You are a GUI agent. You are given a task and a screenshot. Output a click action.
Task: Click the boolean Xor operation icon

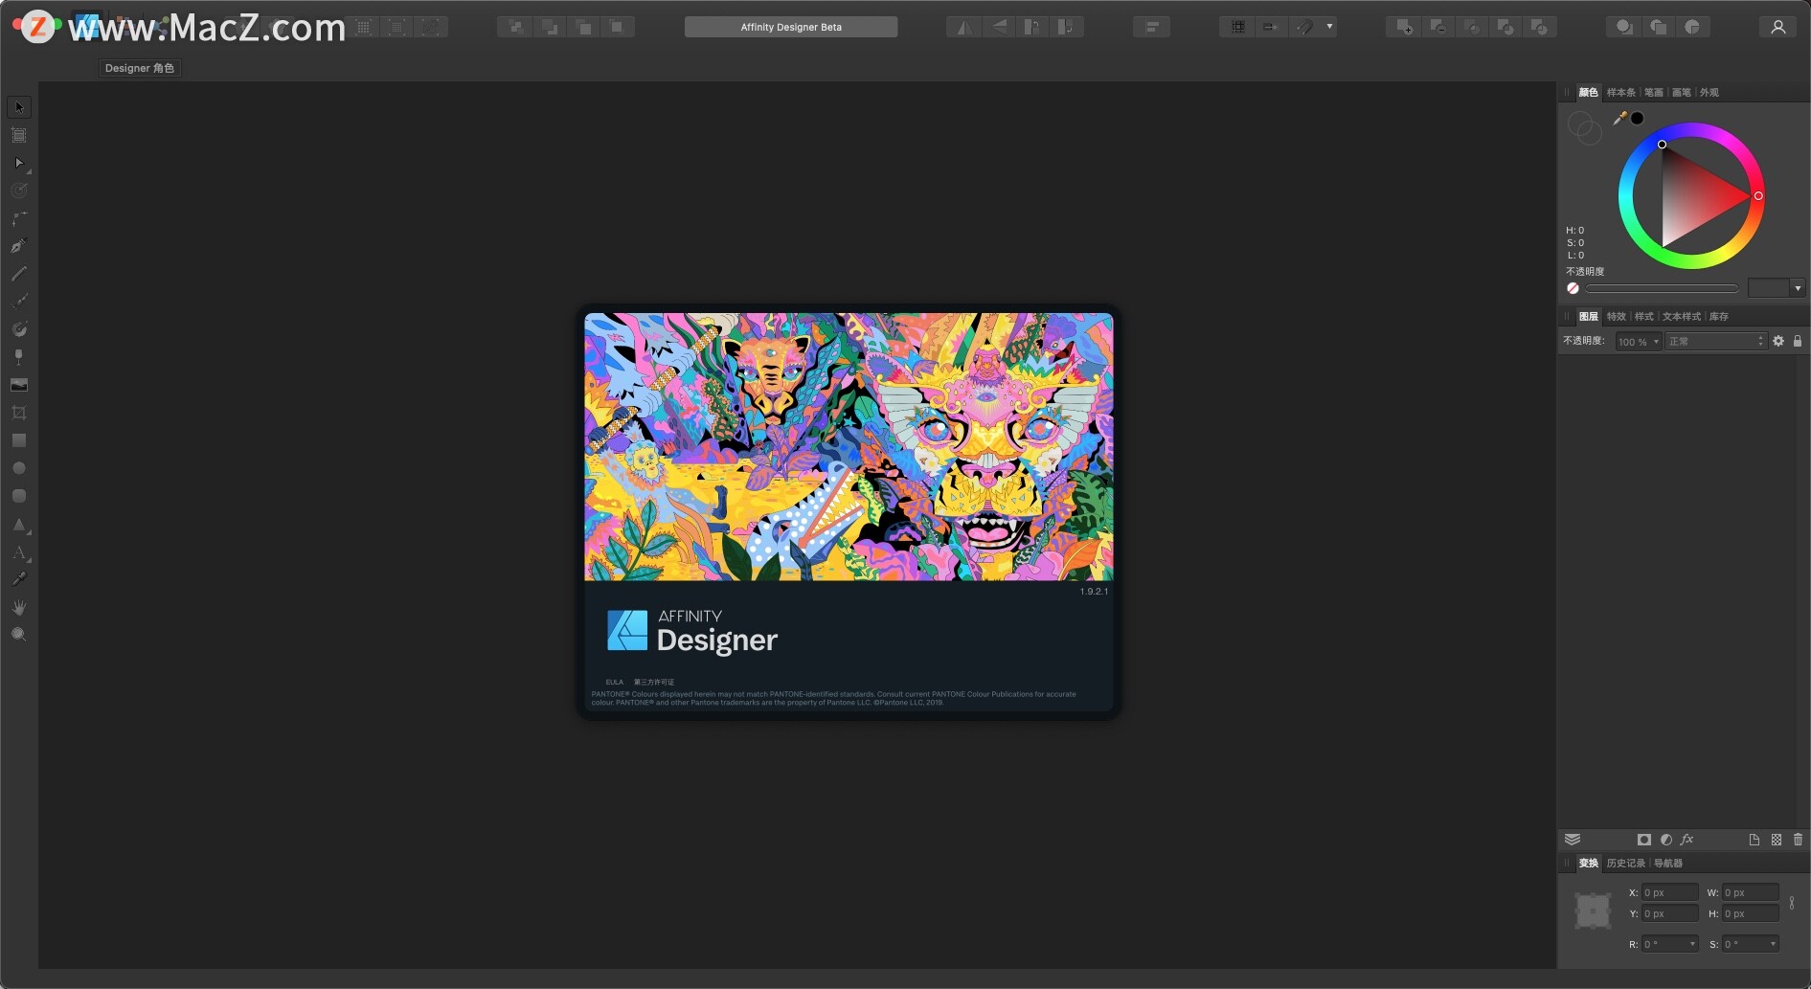[x=1505, y=27]
